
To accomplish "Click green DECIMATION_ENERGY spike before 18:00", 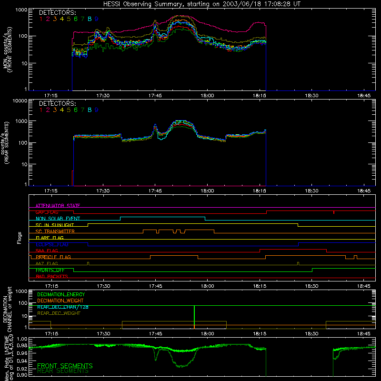I will tap(194, 317).
